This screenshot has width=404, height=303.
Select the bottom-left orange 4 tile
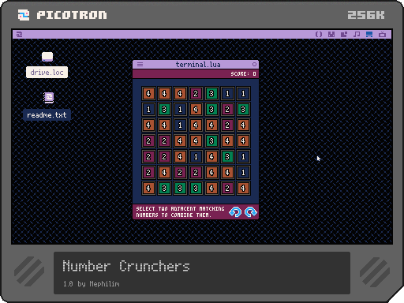click(148, 189)
